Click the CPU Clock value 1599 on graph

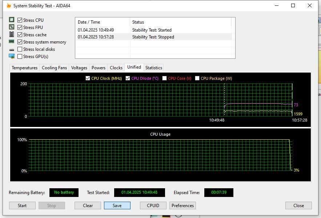click(298, 114)
